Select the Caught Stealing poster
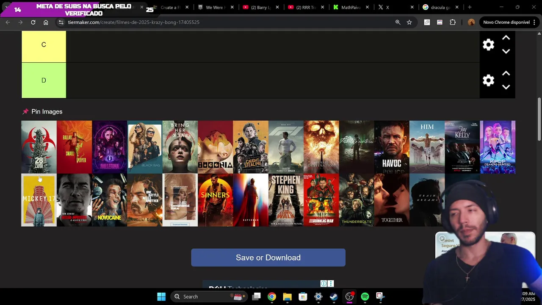Screen dimensions: 542x305 (x=251, y=147)
